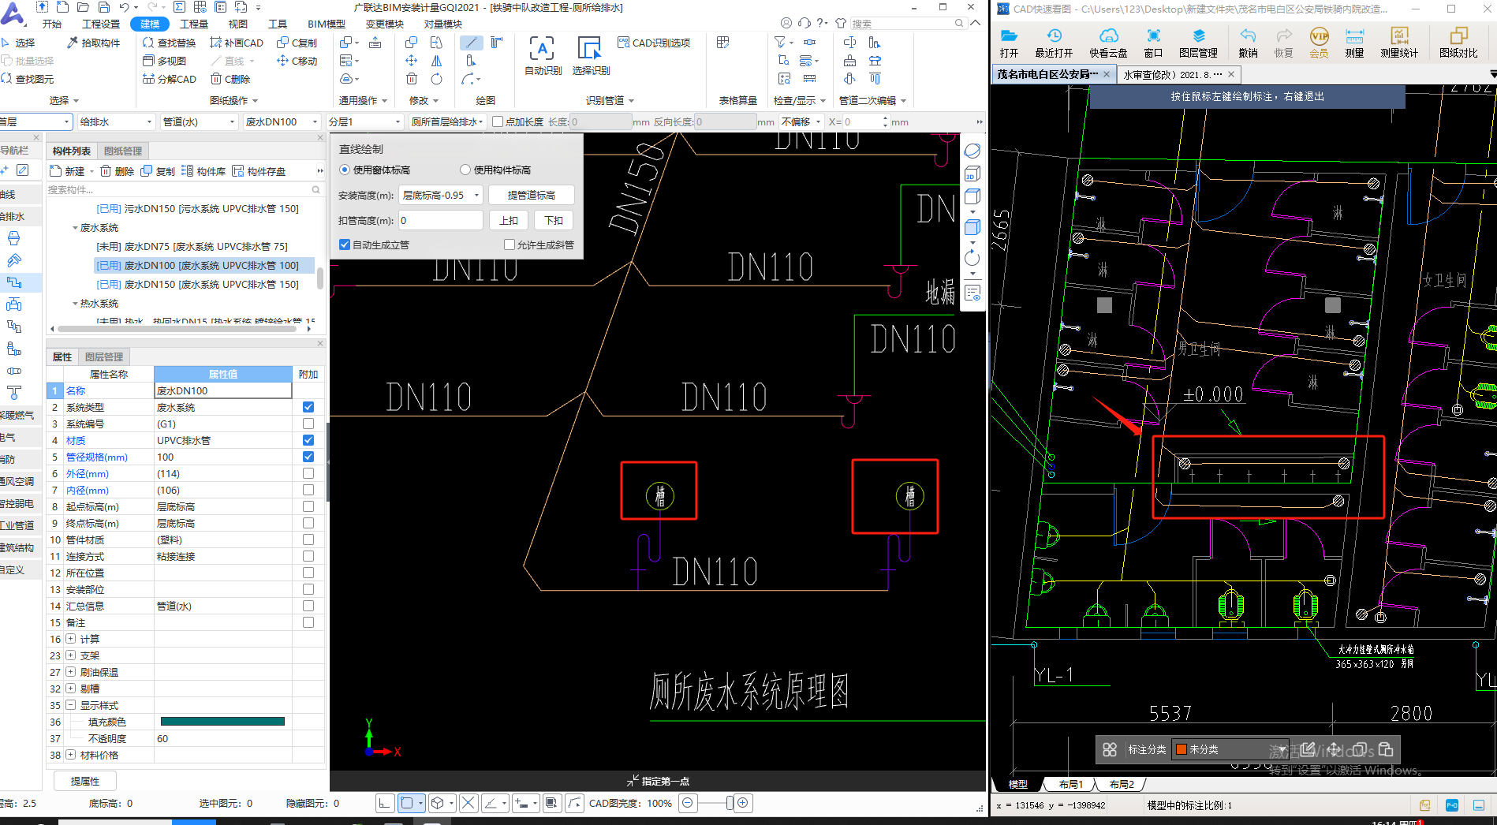
Task: Click 最近打开 in CAD快速看图
Action: 1054,43
